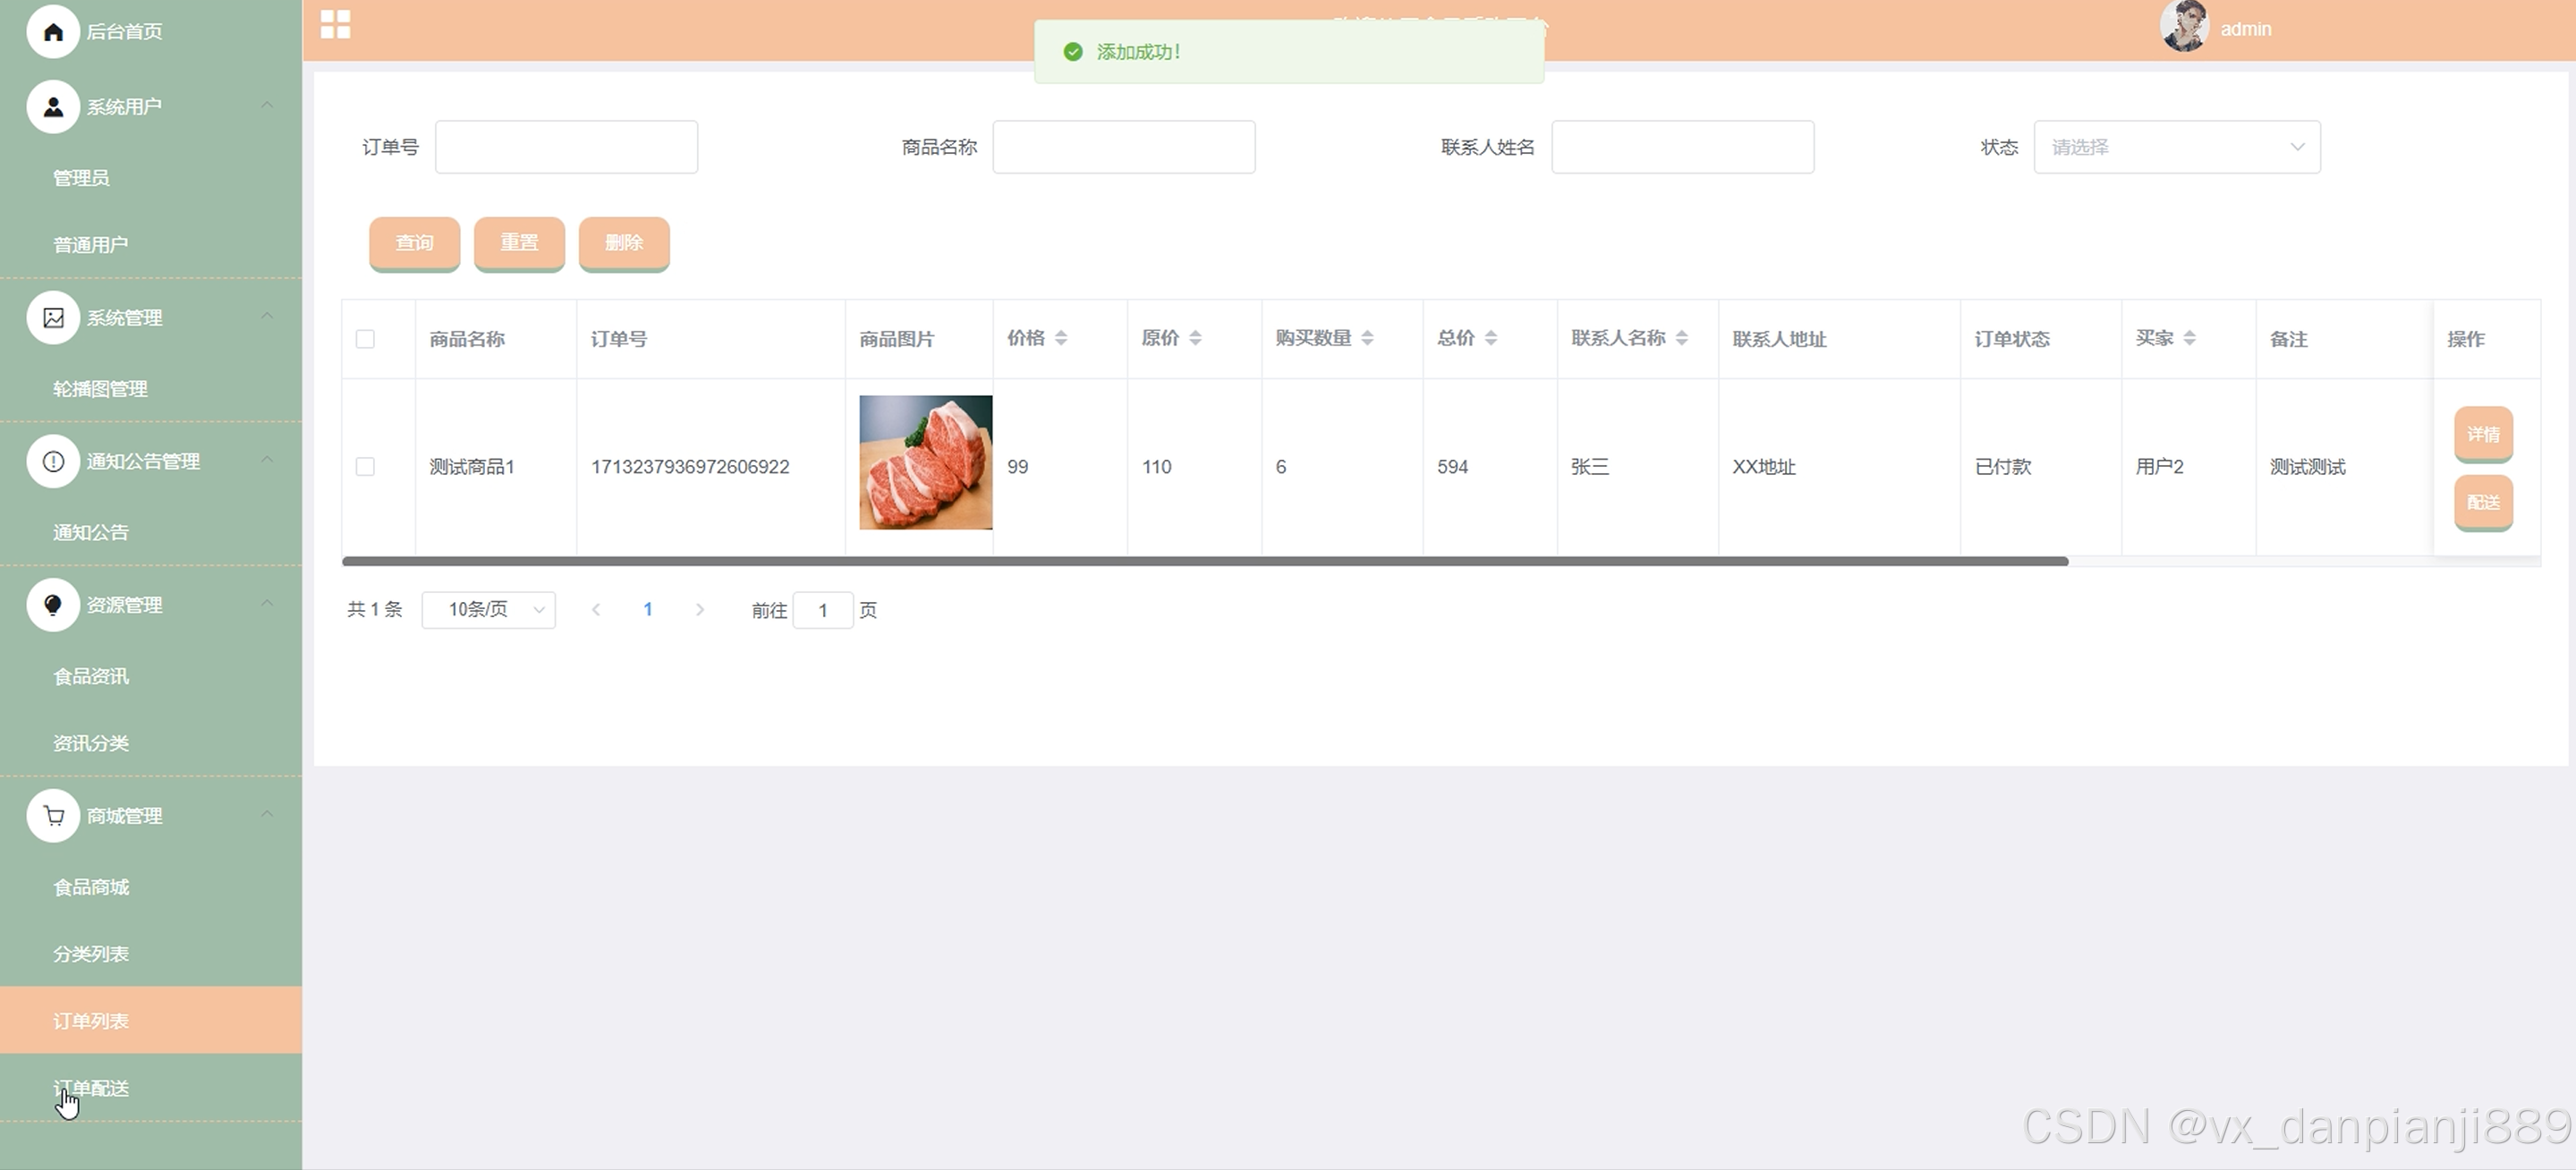Image resolution: width=2576 pixels, height=1170 pixels.
Task: Click the info icon beside 通知公告管理
Action: point(53,462)
